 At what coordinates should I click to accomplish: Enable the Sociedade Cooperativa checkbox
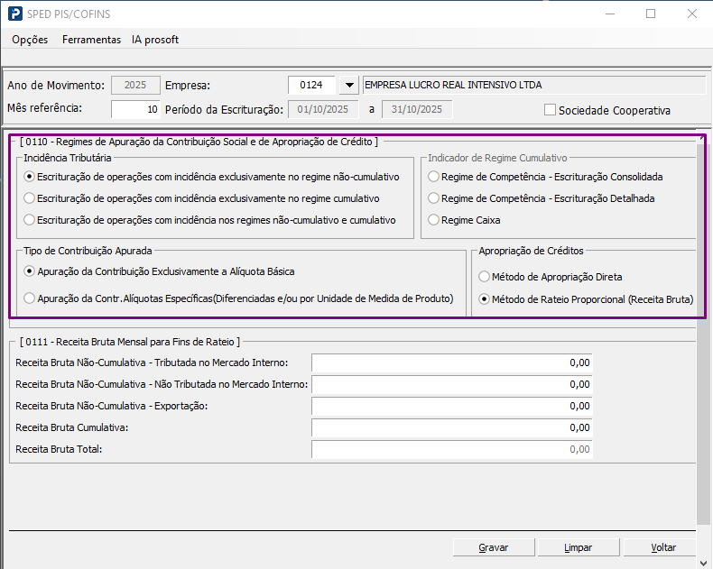click(x=550, y=110)
